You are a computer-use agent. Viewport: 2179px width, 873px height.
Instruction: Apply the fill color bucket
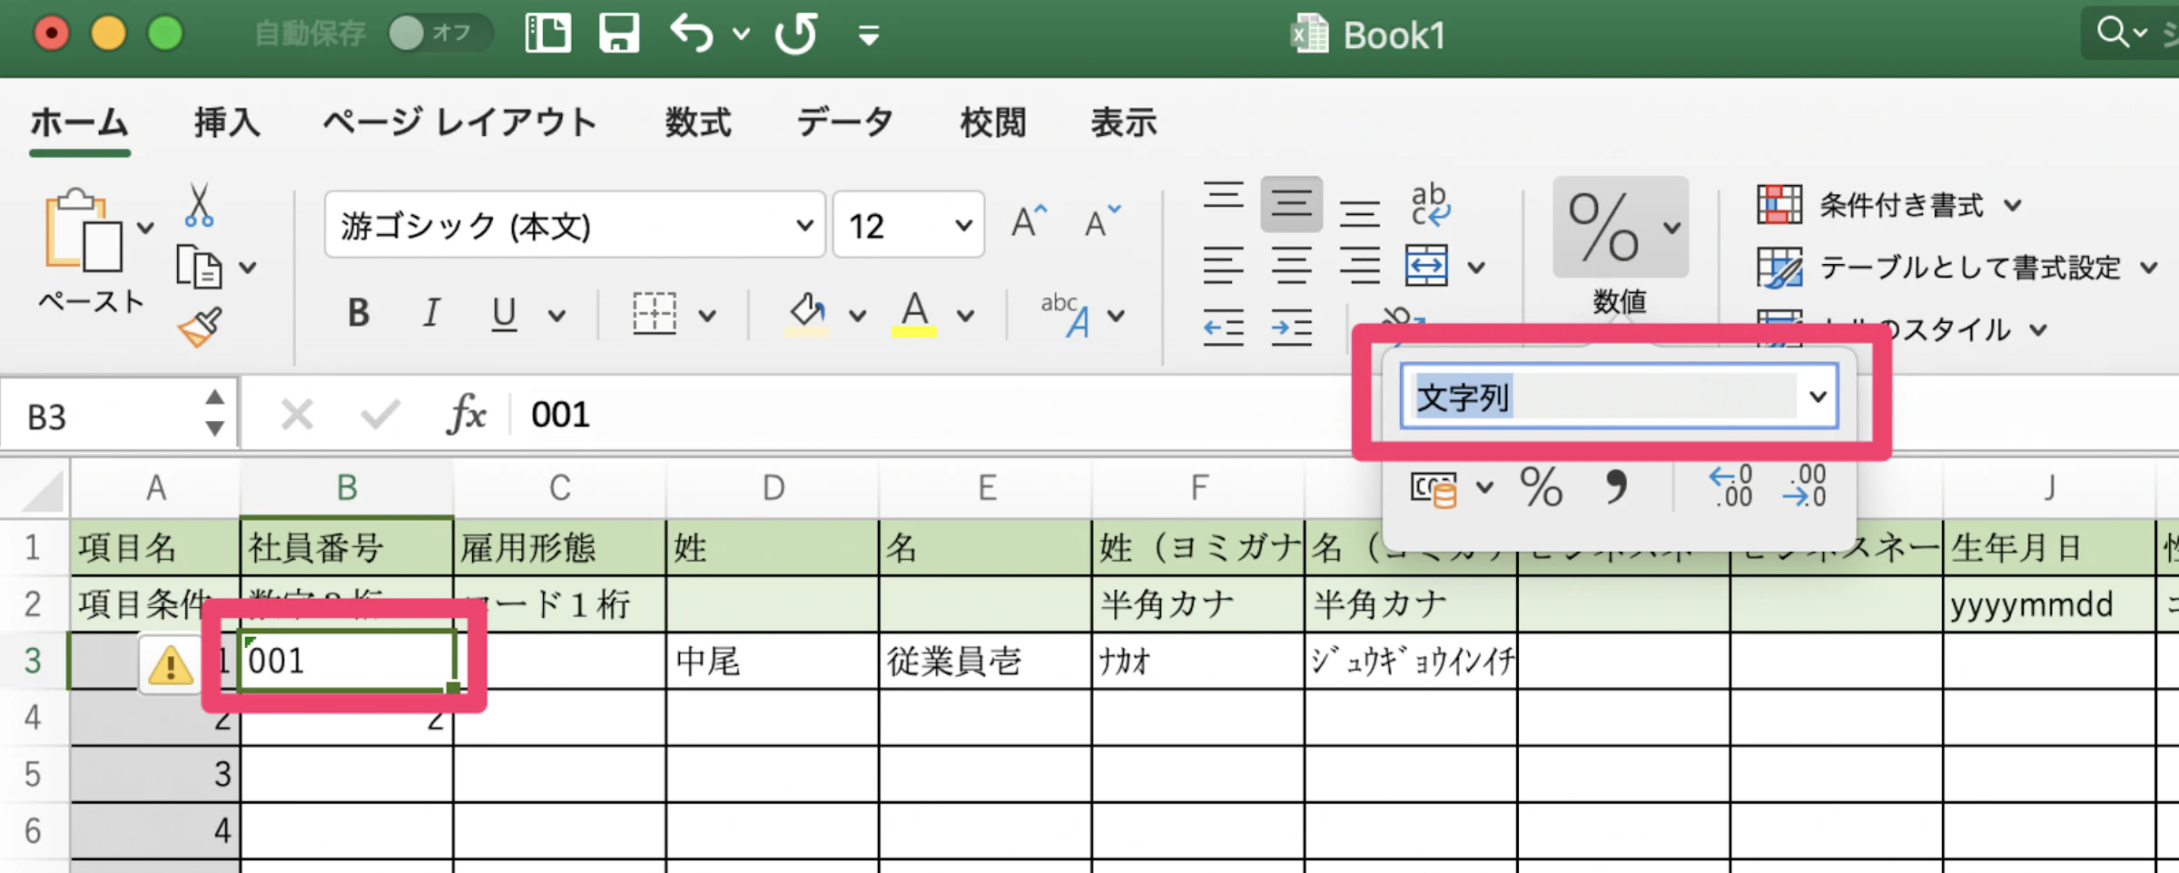pos(806,314)
